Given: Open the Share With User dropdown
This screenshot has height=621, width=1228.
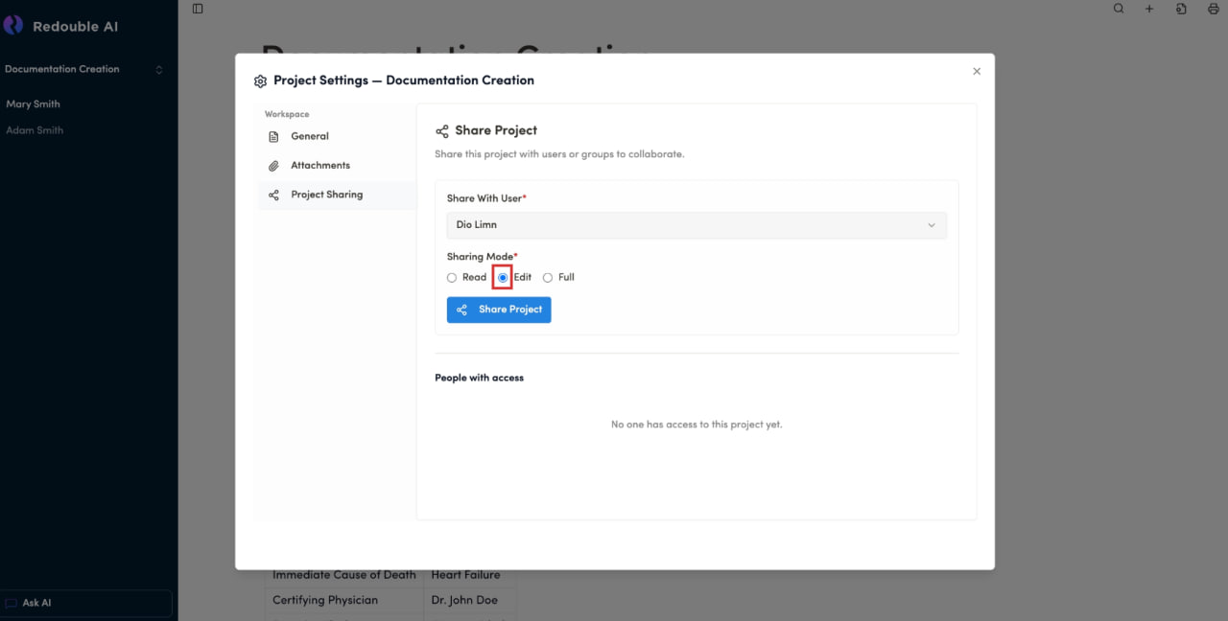Looking at the screenshot, I should 697,225.
